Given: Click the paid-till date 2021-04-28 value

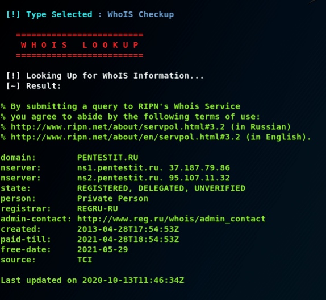Looking at the screenshot, I should [128, 240].
